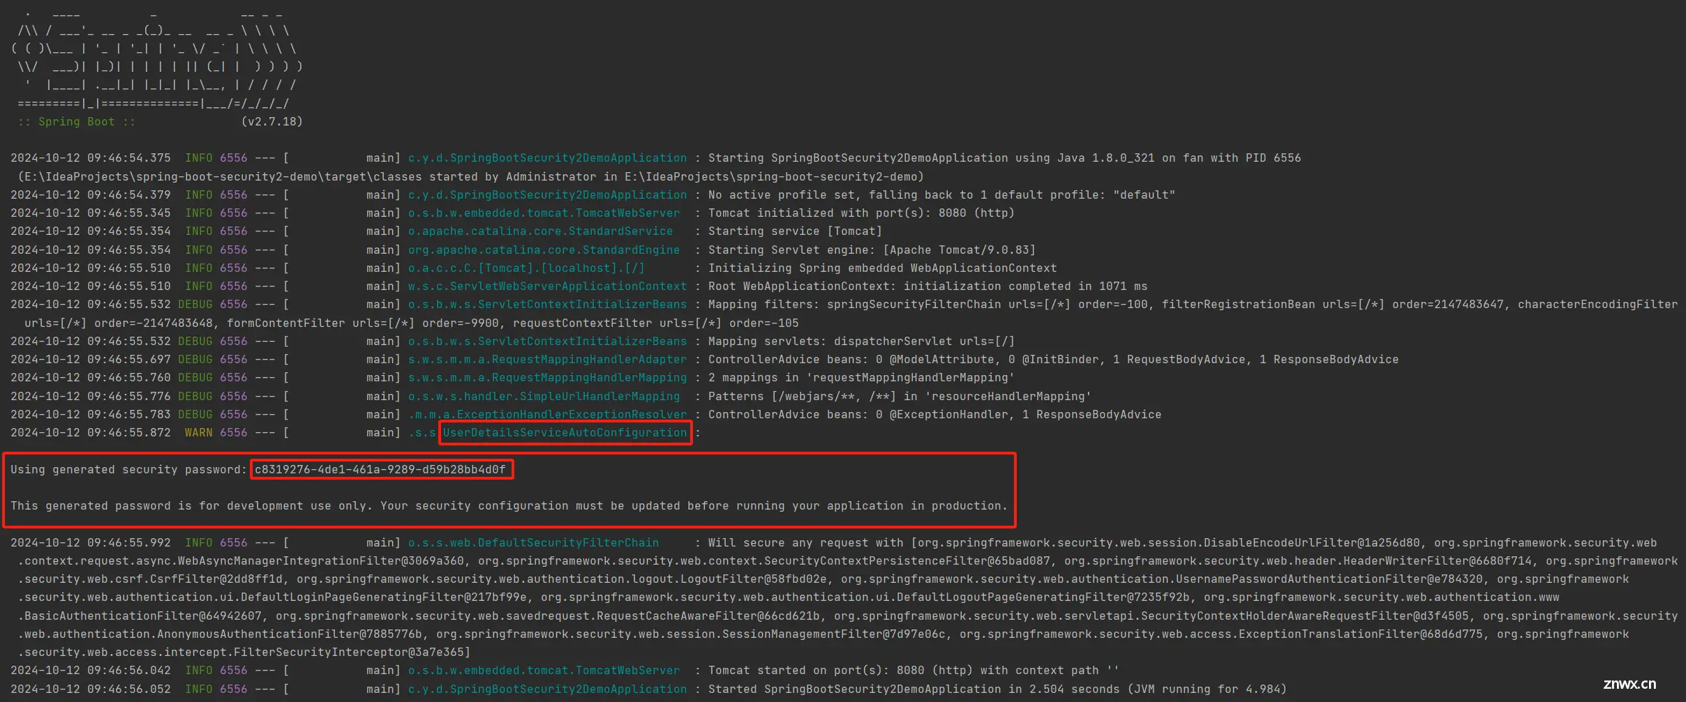Click "Patterns [/webjars/**, /**] in 'resourceHandlerMapping'" message

tap(900, 397)
